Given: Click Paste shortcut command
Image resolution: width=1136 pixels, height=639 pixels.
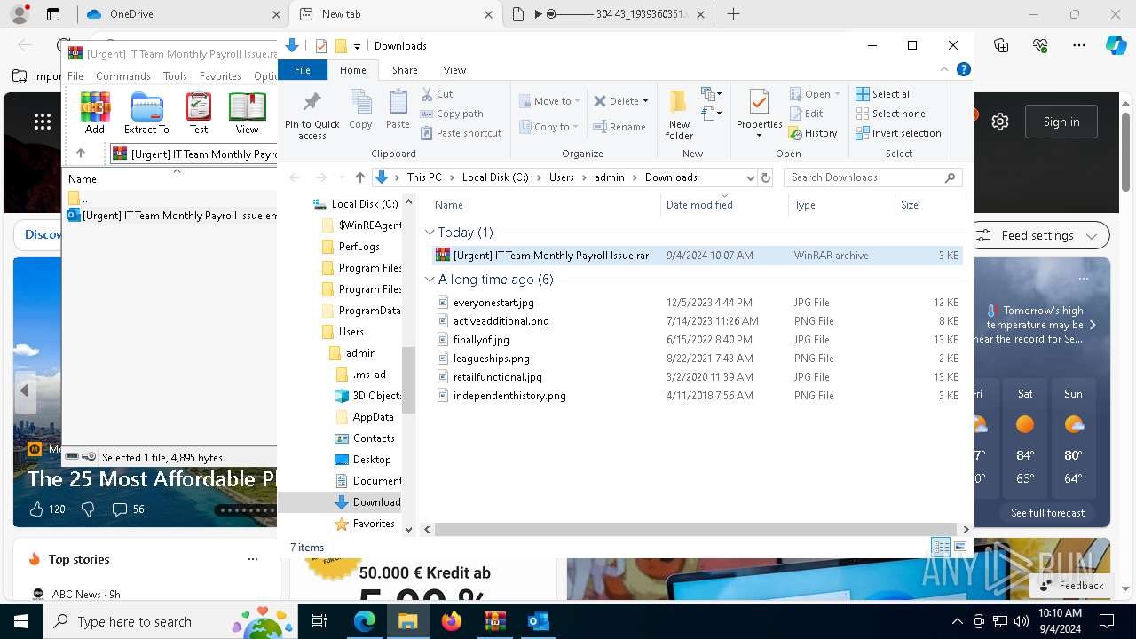Looking at the screenshot, I should click(461, 133).
